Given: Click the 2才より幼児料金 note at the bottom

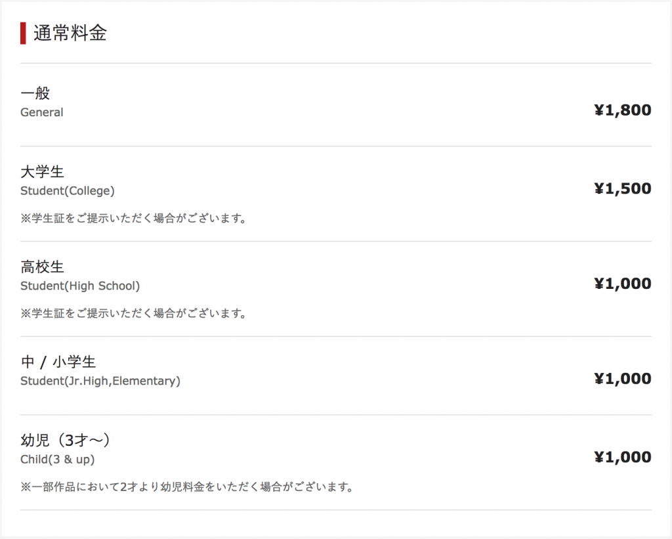Looking at the screenshot, I should [187, 487].
